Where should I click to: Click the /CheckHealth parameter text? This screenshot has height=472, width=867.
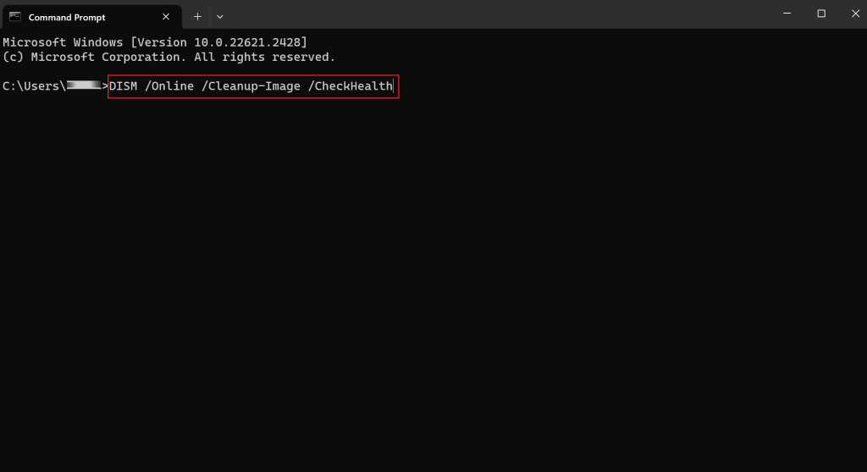click(x=353, y=86)
